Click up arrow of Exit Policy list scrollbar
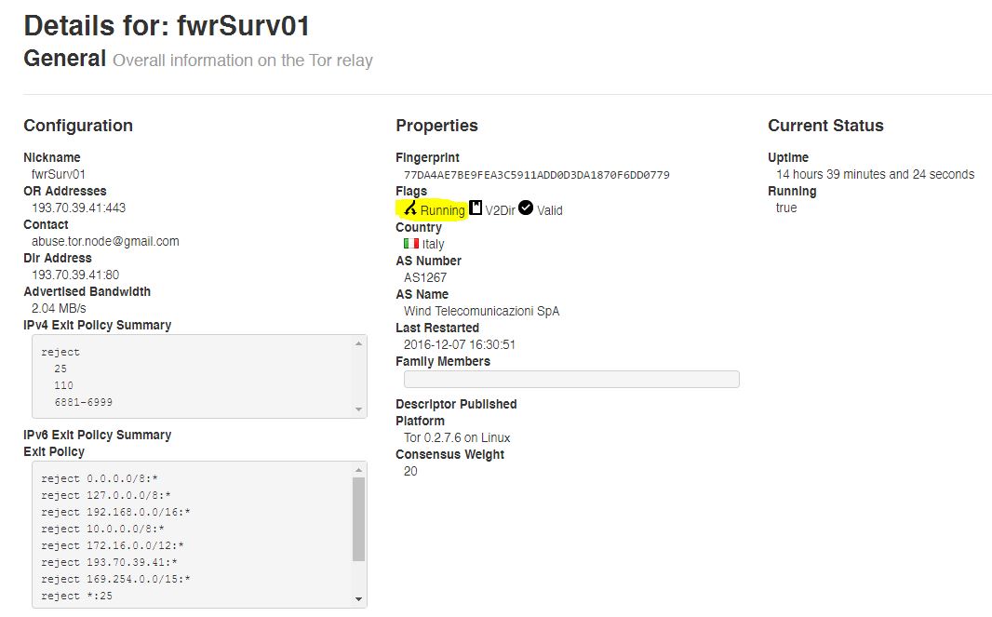The image size is (992, 617). coord(359,471)
